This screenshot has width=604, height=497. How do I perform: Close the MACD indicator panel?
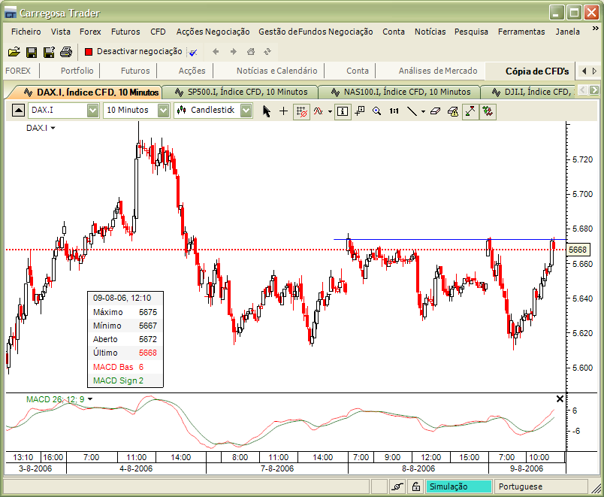point(559,399)
